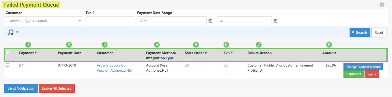Screen dimensions: 392x97
Task: Follow the View on Authorize.NET link
Action: click(115, 70)
